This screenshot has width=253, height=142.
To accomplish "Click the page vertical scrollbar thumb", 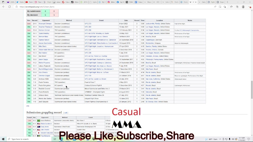I will click(x=252, y=90).
